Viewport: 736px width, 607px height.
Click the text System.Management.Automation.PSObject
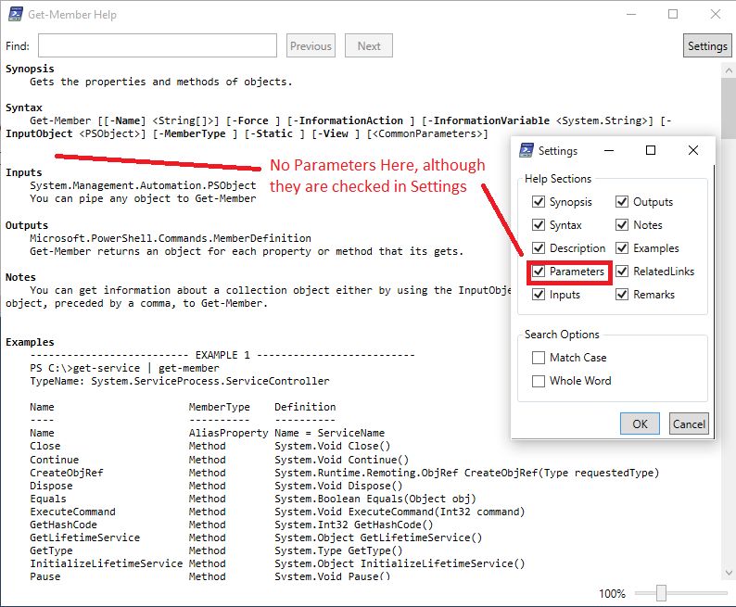(x=143, y=185)
